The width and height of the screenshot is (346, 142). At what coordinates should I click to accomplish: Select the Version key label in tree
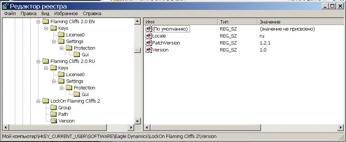[67, 121]
